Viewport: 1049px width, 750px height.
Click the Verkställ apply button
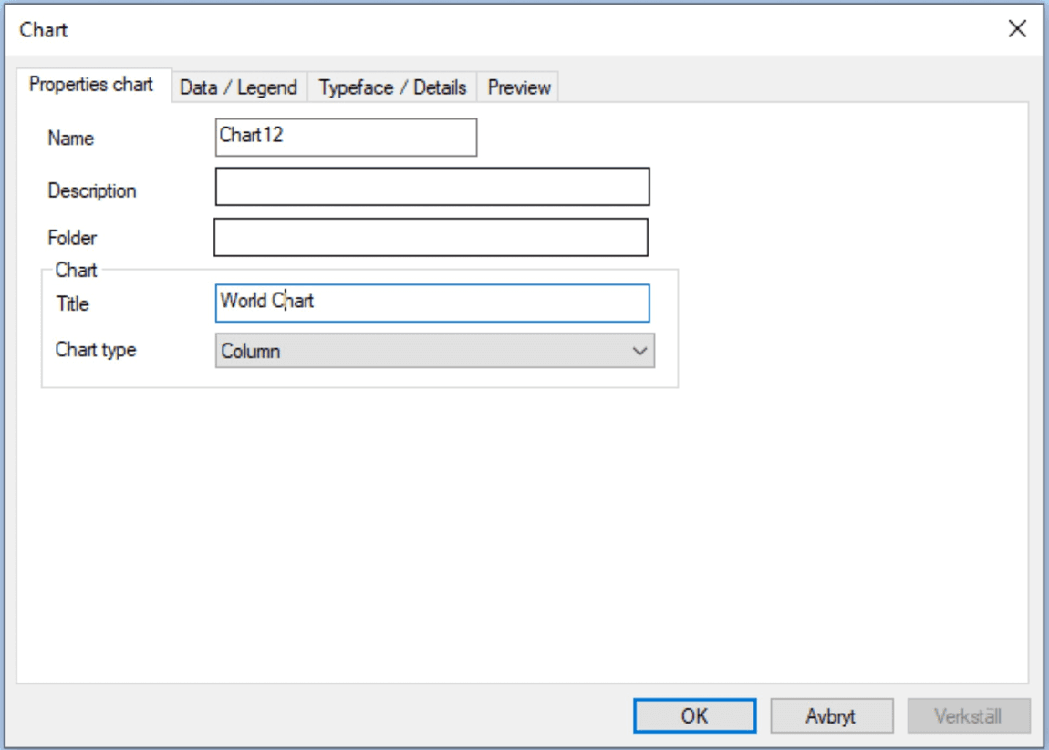pyautogui.click(x=969, y=715)
